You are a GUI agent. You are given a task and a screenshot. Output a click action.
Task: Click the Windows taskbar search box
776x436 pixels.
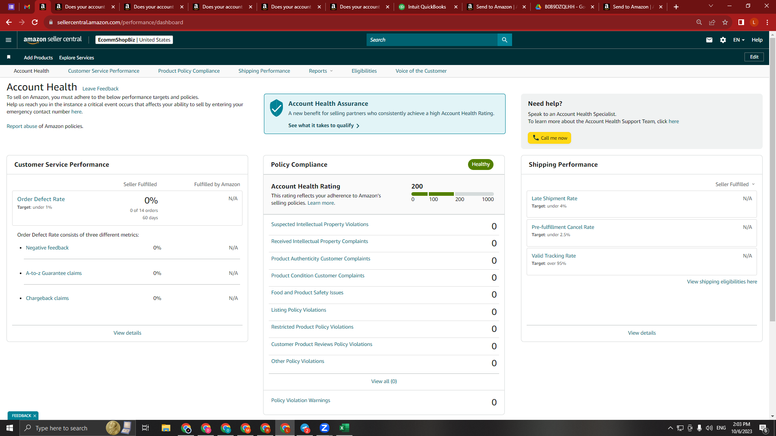click(77, 428)
